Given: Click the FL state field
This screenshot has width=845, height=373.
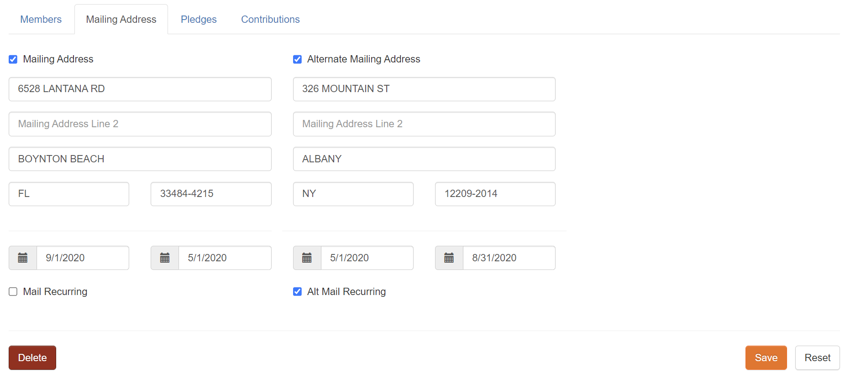Looking at the screenshot, I should click(69, 194).
